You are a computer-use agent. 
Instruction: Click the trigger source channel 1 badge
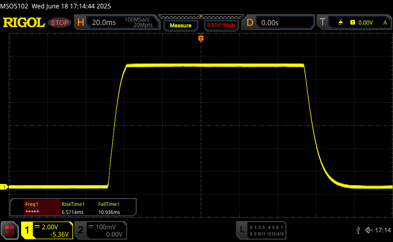353,23
